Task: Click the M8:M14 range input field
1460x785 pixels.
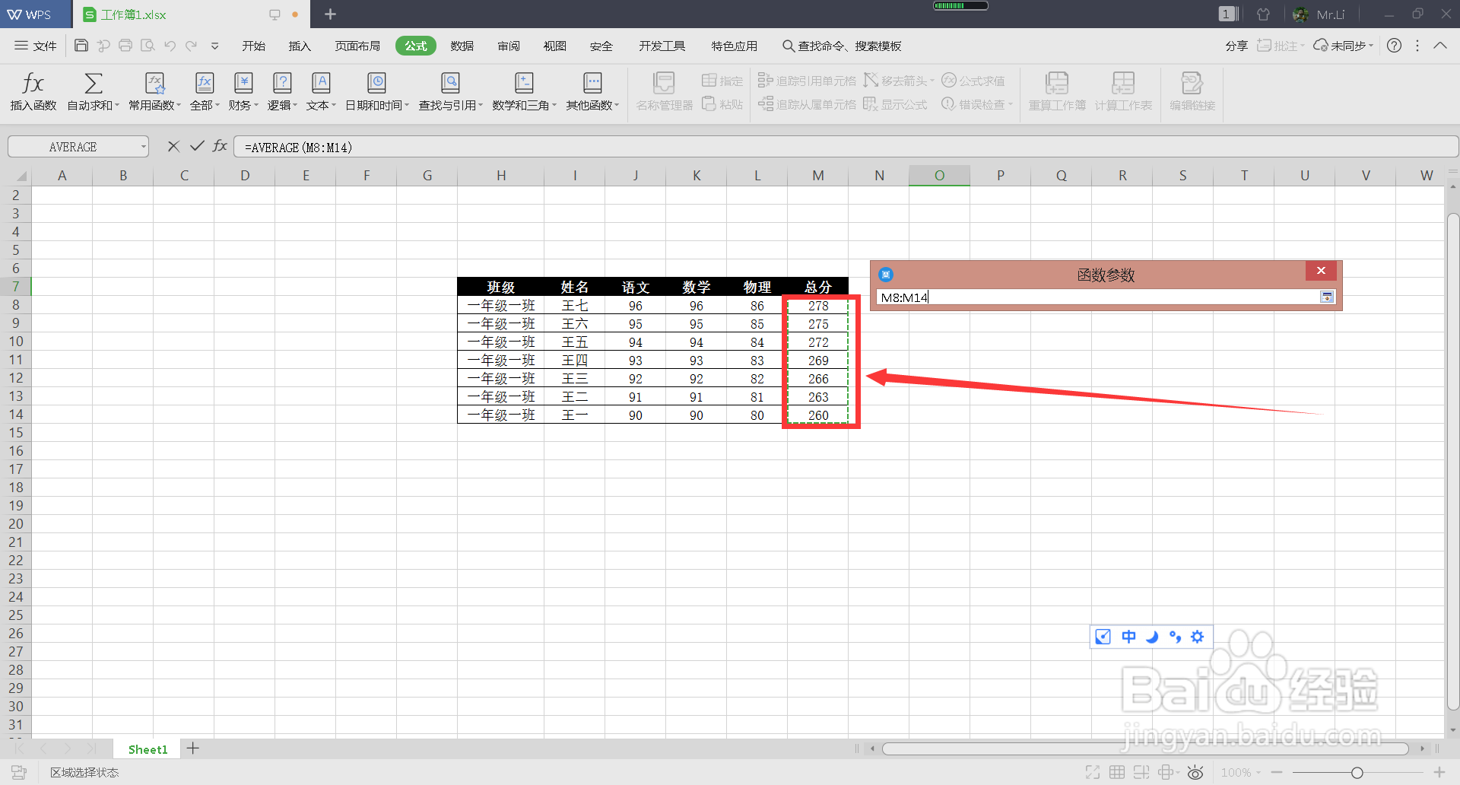Action: 1098,297
